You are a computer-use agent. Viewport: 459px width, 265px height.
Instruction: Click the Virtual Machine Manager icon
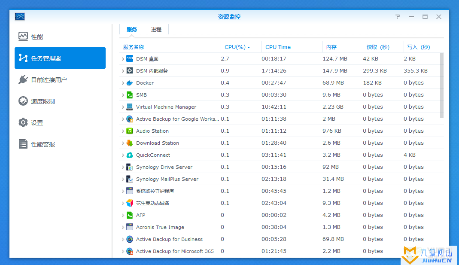point(130,107)
